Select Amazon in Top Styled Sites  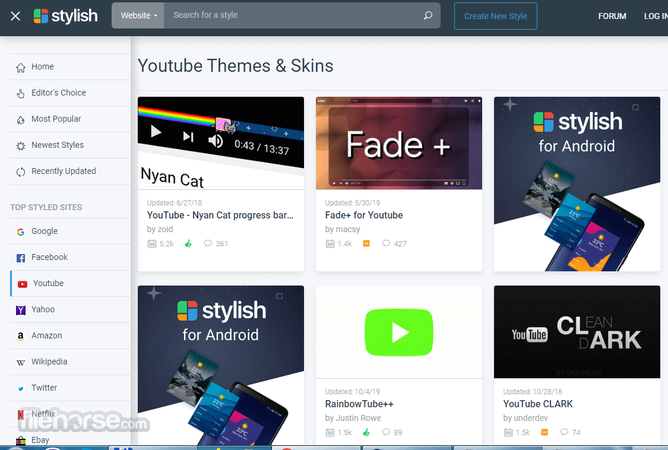pyautogui.click(x=70, y=336)
